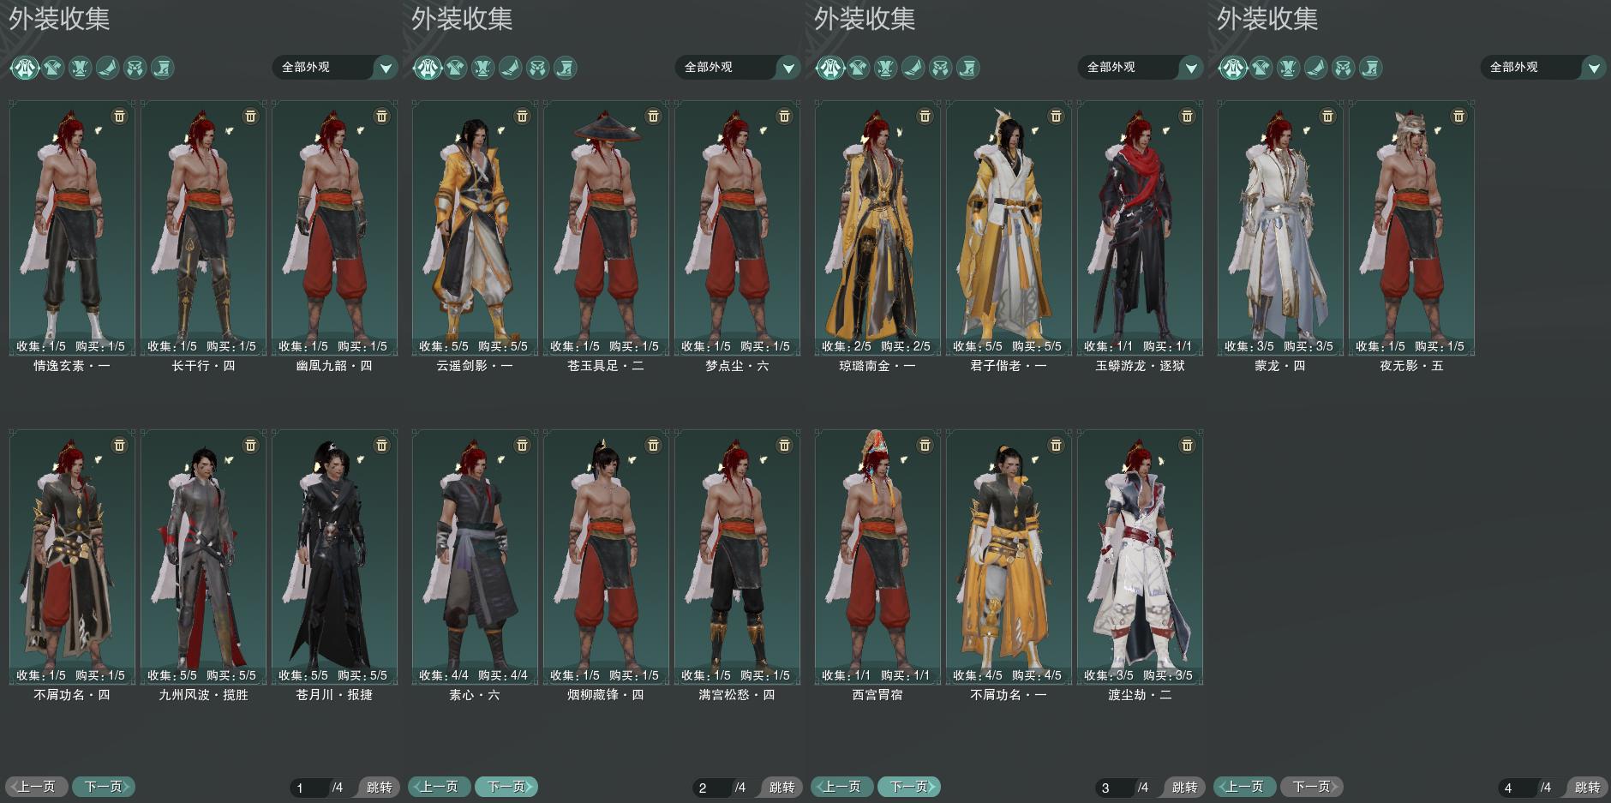Select the 君子偕老·一 outfit thumbnail
This screenshot has width=1611, height=803.
tap(1009, 228)
